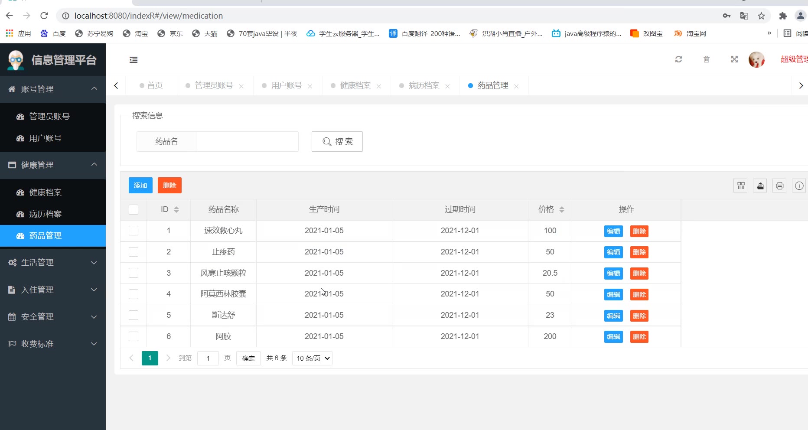Viewport: 808px width, 430px height.
Task: Click the trash icon in top header
Action: (x=706, y=59)
